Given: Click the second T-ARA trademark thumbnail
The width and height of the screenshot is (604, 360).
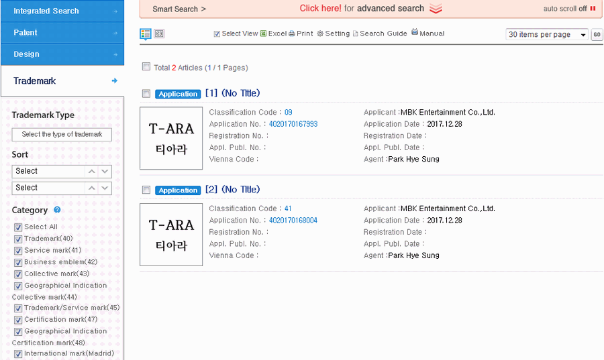Looking at the screenshot, I should click(x=171, y=235).
